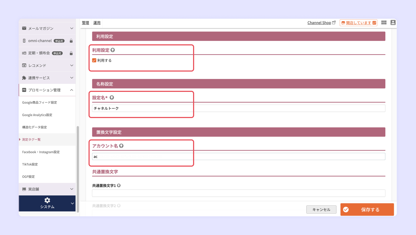Click help icon beside アカウント名 label
Image resolution: width=416 pixels, height=235 pixels.
(x=121, y=146)
